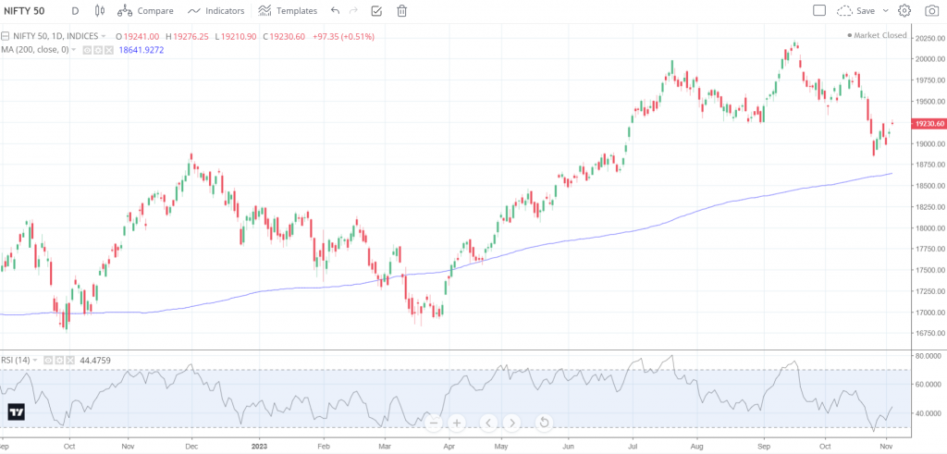Click the Jul label on time axis

click(x=633, y=448)
